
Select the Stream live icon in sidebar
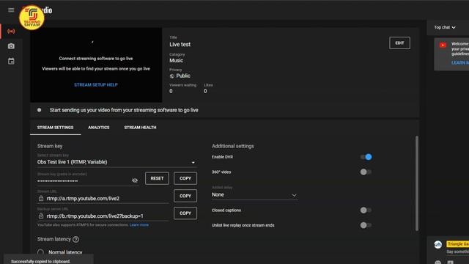11,31
